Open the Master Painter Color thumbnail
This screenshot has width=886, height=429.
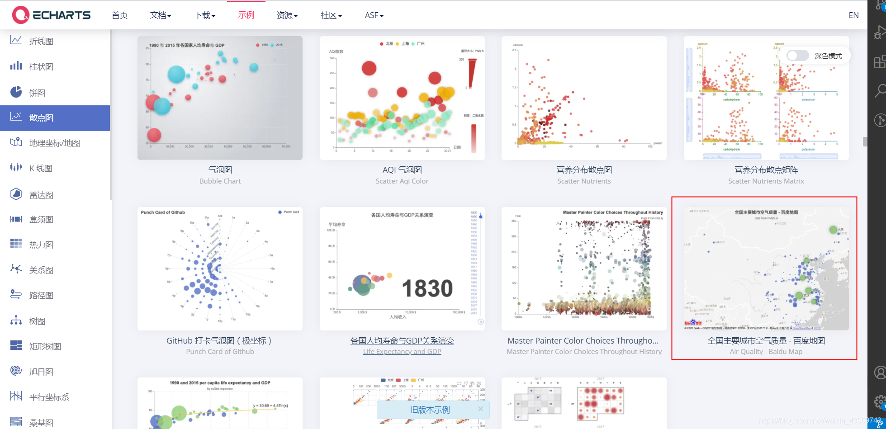(584, 269)
